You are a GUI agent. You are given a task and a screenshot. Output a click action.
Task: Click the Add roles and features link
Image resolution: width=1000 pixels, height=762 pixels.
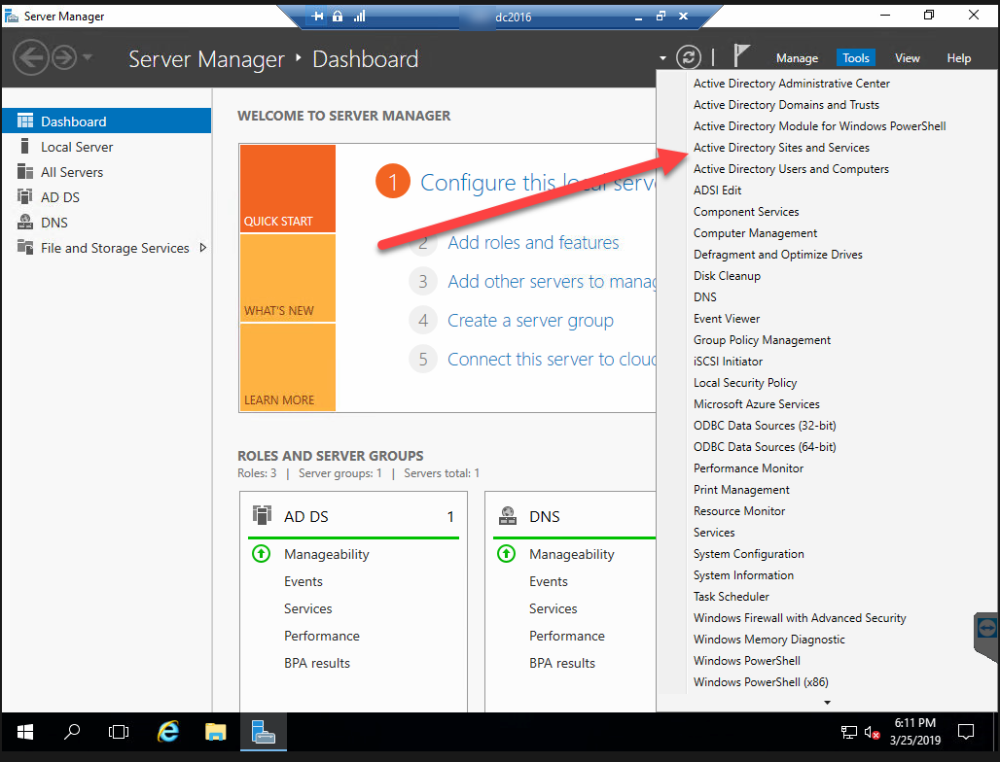[x=533, y=243]
